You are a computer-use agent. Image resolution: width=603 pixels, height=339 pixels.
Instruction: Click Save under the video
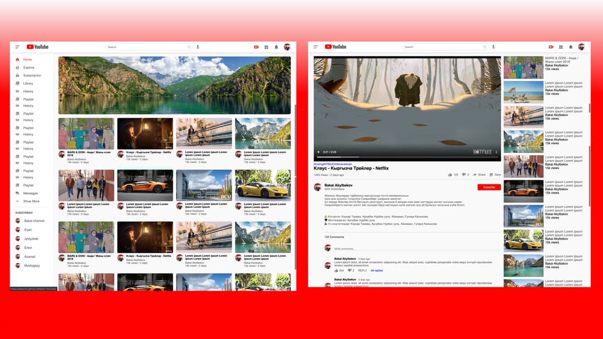(495, 175)
